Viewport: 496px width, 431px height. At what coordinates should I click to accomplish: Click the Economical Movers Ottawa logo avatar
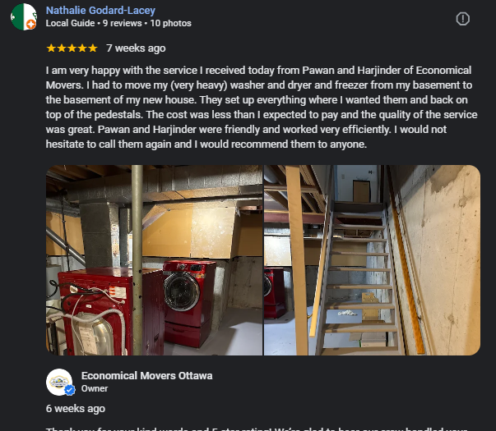pos(59,382)
